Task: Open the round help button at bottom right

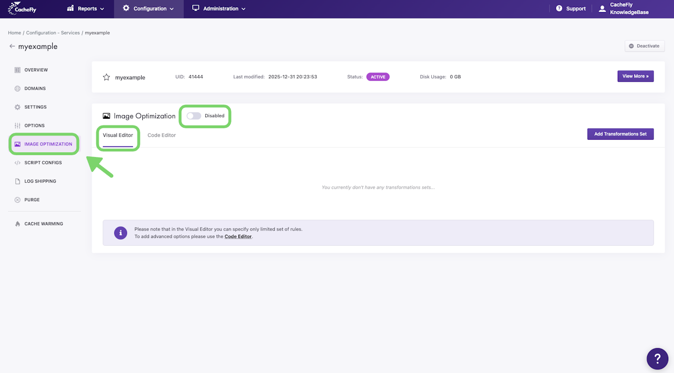Action: [x=657, y=358]
